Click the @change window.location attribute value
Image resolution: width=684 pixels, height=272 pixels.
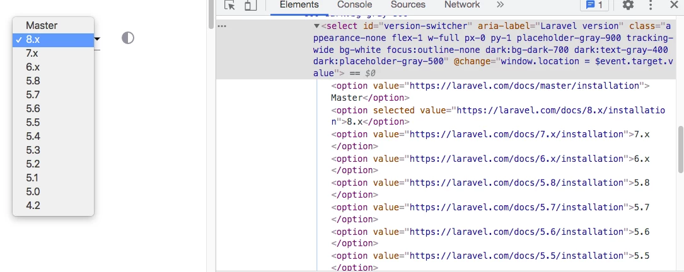tap(493, 67)
